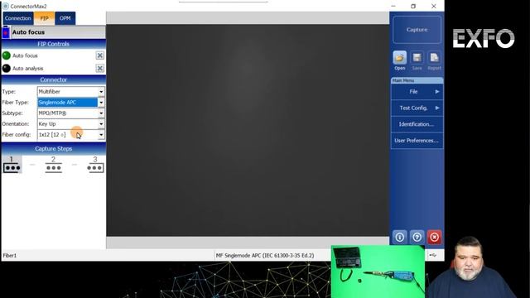530x298 pixels.
Task: Switch to the Connection tab
Action: tap(18, 18)
